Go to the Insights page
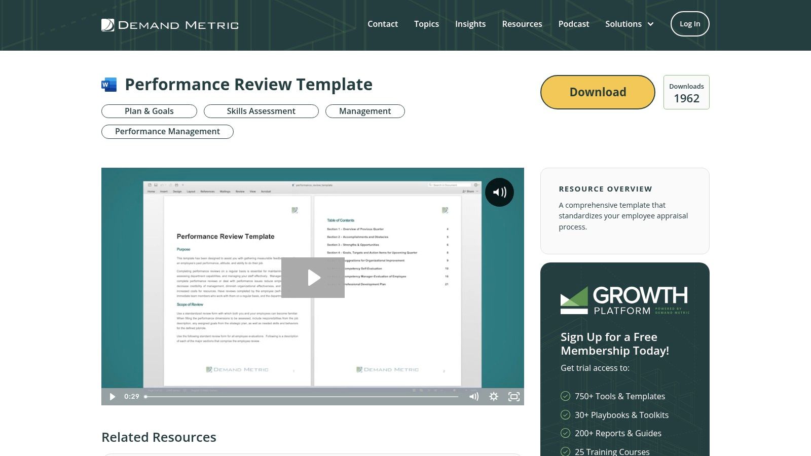Viewport: 811px width, 456px height. tap(470, 24)
